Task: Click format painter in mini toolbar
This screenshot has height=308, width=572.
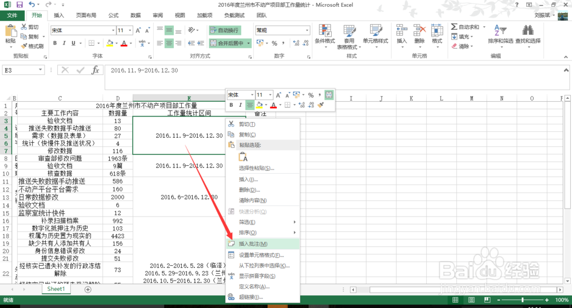Action: point(321,105)
